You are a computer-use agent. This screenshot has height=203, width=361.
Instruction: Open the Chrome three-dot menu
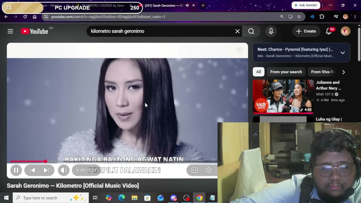coord(355,17)
